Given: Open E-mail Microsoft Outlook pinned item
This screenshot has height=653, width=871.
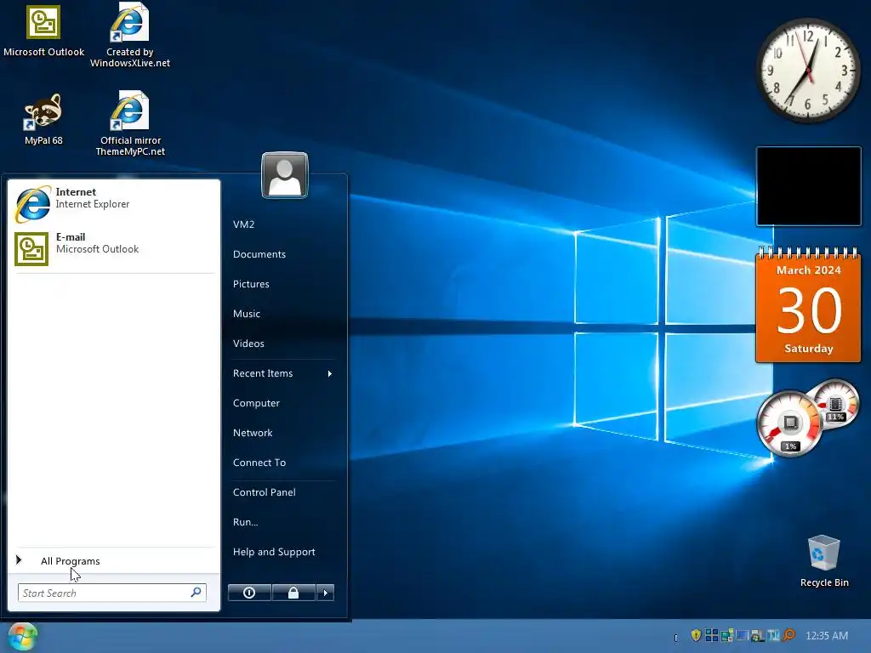Looking at the screenshot, I should pos(114,249).
